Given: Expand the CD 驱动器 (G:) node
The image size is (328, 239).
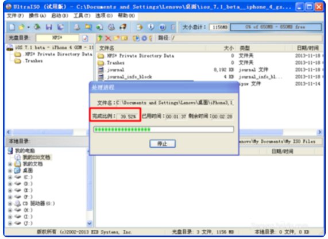Looking at the screenshot, I should 10,203.
